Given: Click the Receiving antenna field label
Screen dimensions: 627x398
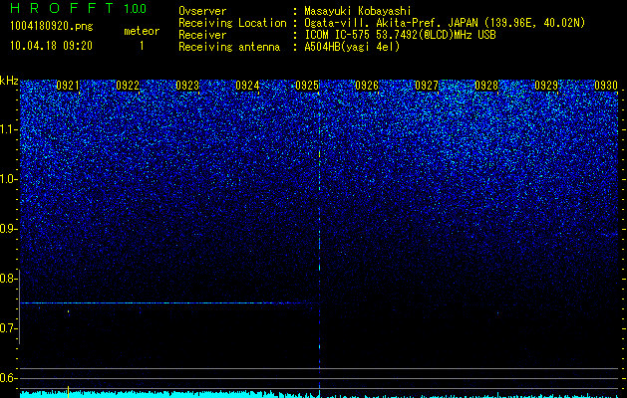Looking at the screenshot, I should point(229,47).
